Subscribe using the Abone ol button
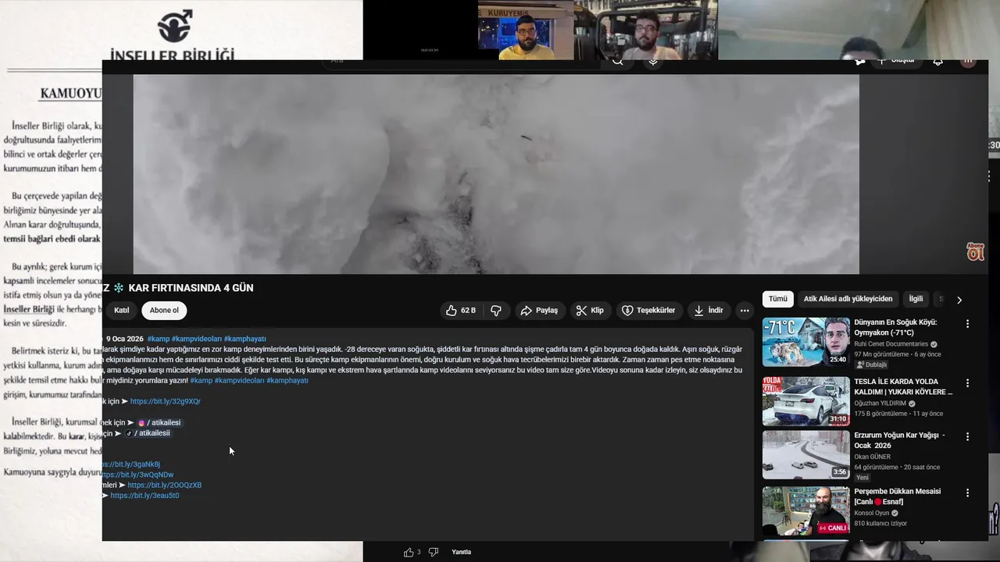 (x=164, y=311)
